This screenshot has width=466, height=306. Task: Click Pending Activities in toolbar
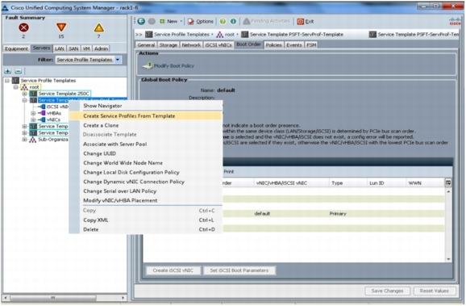pyautogui.click(x=267, y=21)
